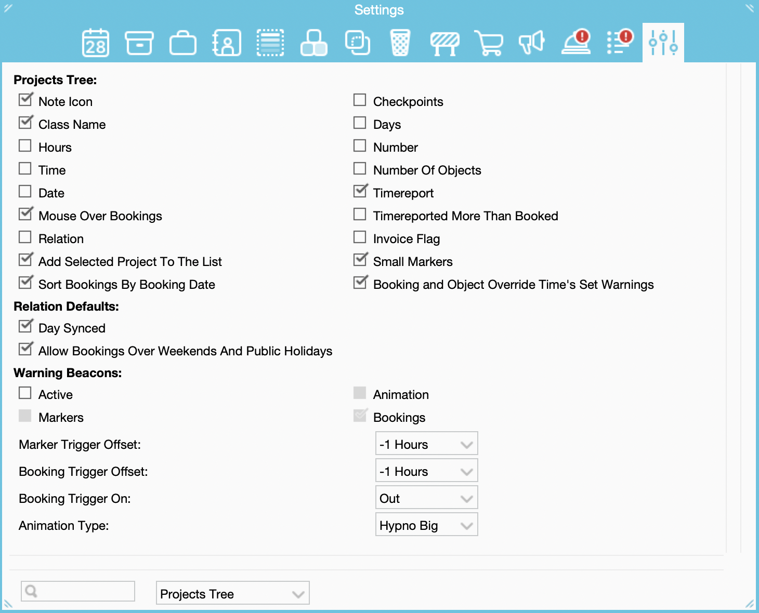Toggle Mouse Over Bookings checkbox
This screenshot has width=759, height=613.
click(25, 214)
